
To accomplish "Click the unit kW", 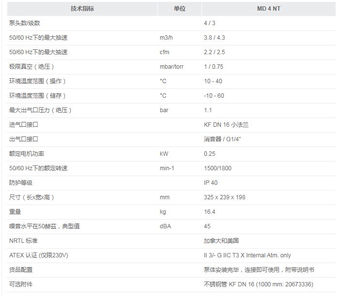I will coord(164,154).
